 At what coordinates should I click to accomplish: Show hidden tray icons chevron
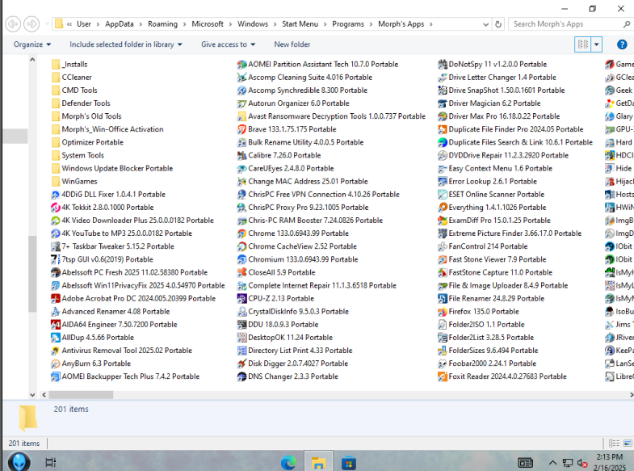[x=552, y=462]
